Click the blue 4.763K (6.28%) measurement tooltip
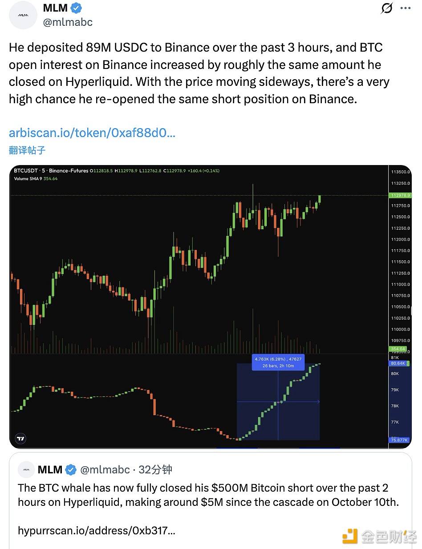This screenshot has height=549, width=422. [278, 363]
